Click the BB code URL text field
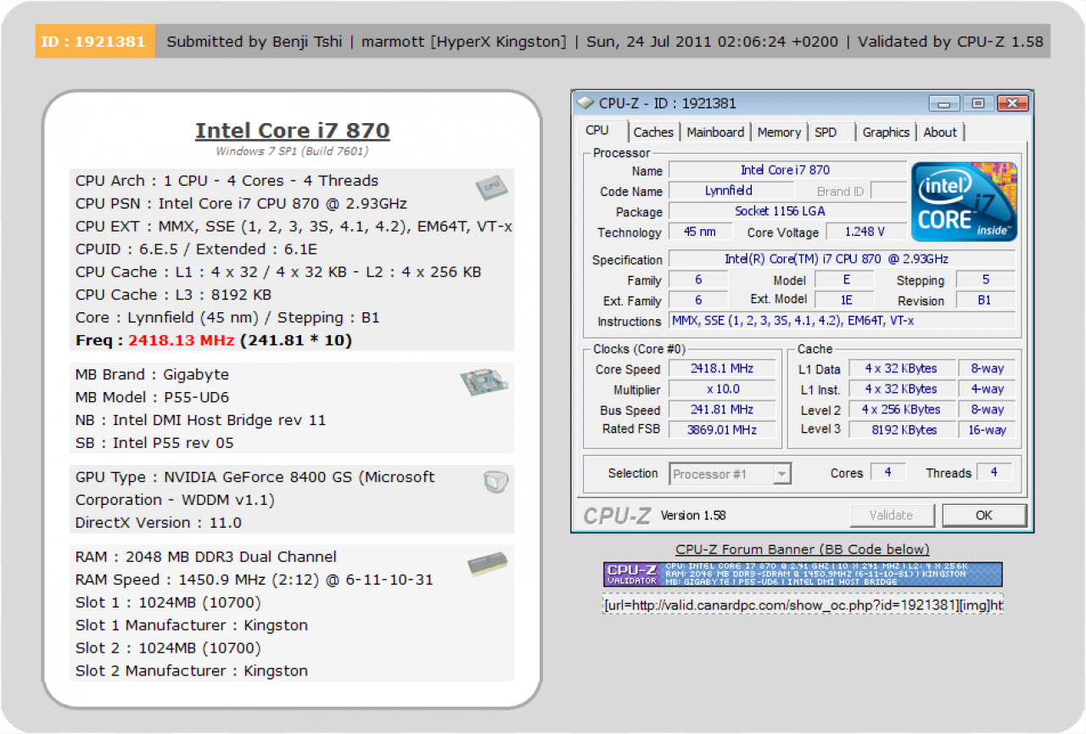The width and height of the screenshot is (1086, 734). pos(803,605)
